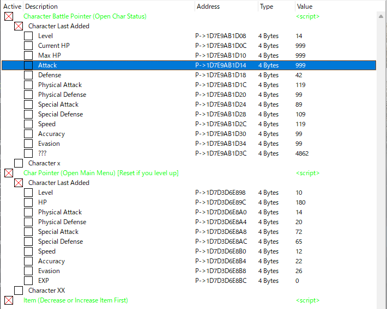387x309 pixels.
Task: Click the scrollbar up arrow
Action: click(x=381, y=16)
